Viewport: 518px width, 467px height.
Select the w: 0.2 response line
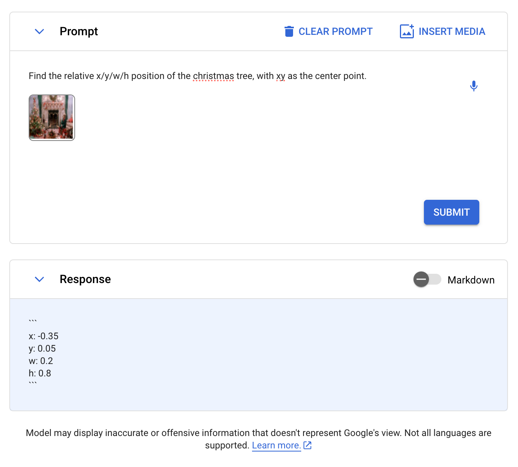click(x=41, y=361)
